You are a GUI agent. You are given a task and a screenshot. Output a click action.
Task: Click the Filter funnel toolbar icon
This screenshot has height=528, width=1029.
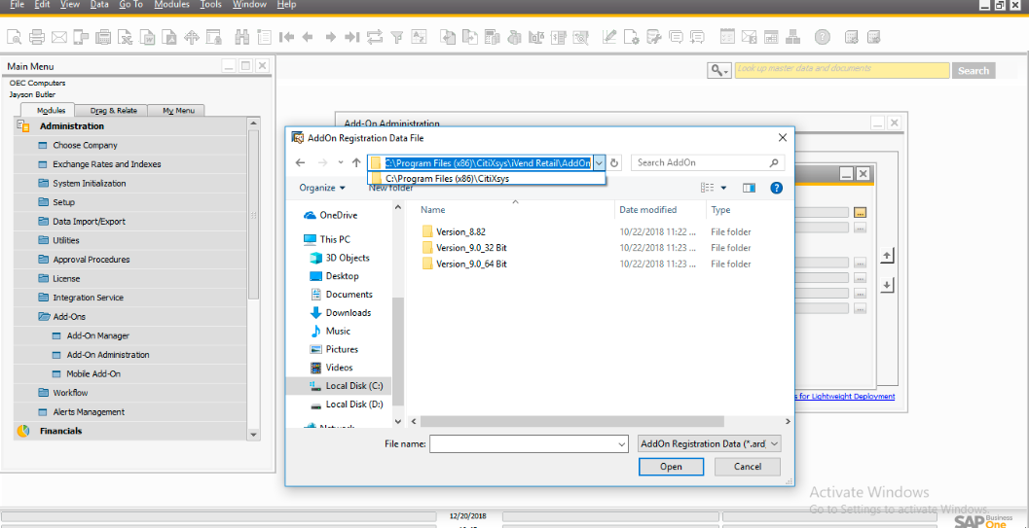coord(397,37)
